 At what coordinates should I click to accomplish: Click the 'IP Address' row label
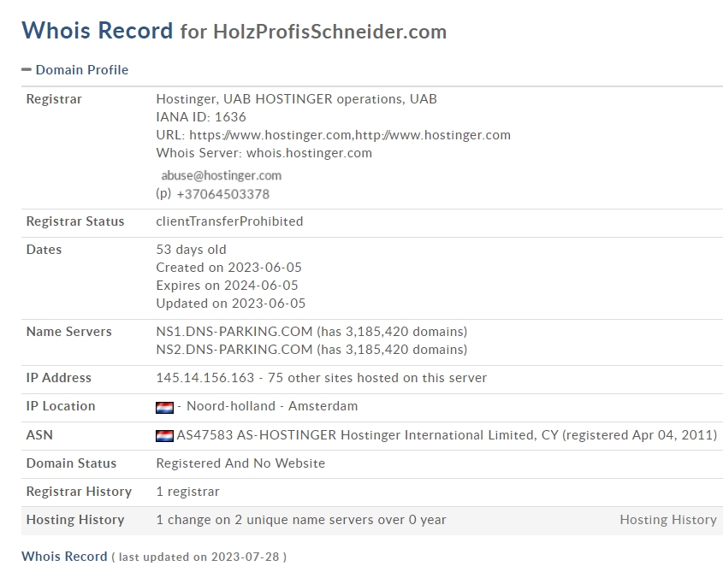[58, 378]
